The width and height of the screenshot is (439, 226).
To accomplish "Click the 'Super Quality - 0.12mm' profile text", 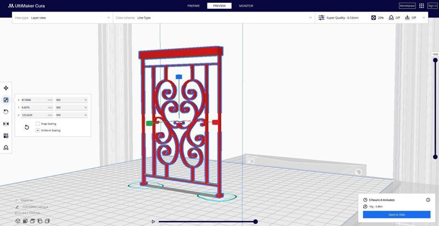I will pyautogui.click(x=342, y=18).
